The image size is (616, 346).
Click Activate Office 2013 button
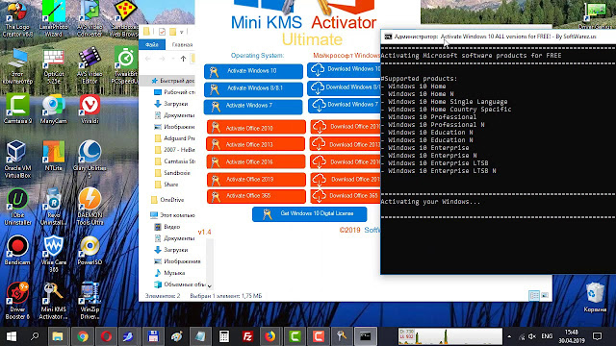(x=255, y=144)
